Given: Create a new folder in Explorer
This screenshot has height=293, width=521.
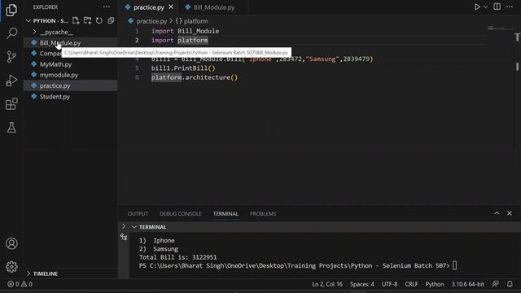Looking at the screenshot, I should (87, 20).
